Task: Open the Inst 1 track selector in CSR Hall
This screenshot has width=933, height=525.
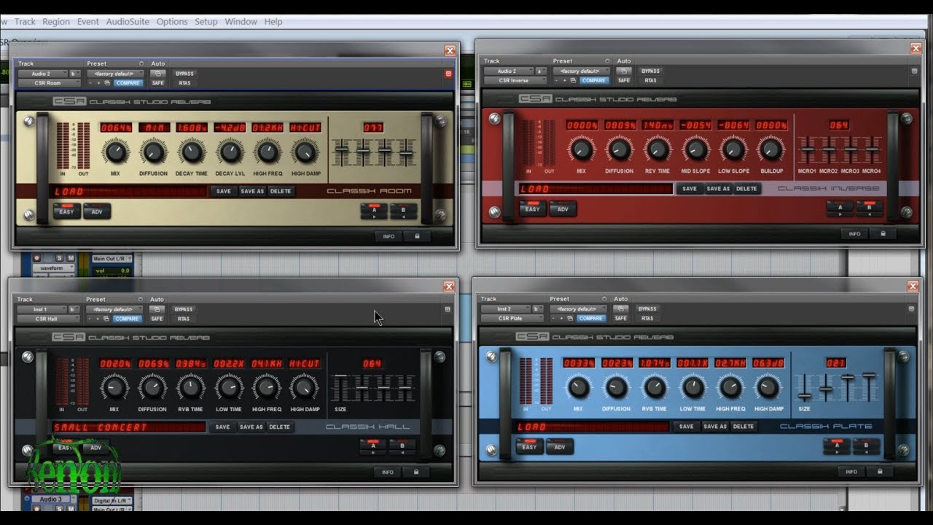Action: (x=42, y=309)
